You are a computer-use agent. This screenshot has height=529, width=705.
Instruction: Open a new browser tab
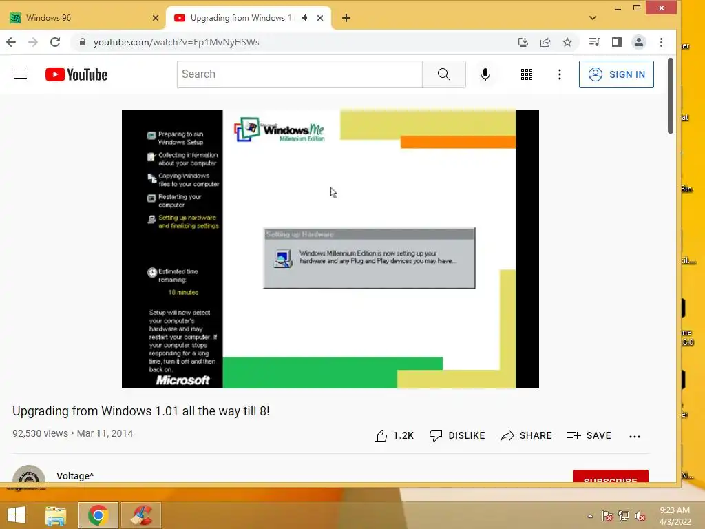point(346,18)
